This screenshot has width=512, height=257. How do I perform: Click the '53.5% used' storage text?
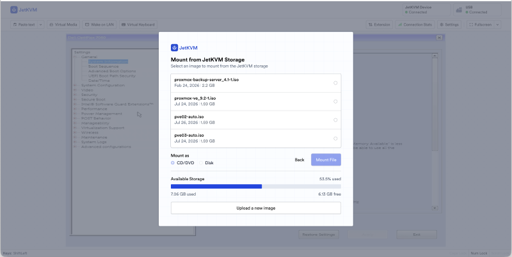[x=330, y=179]
